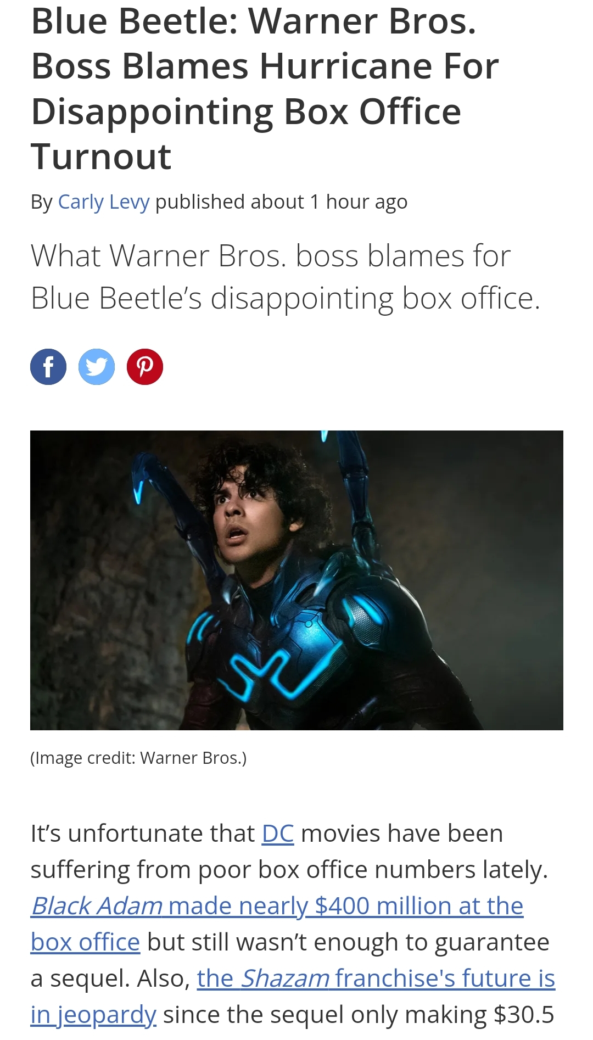This screenshot has width=593, height=1040.
Task: Open author Carly Levy's profile
Action: [x=104, y=202]
